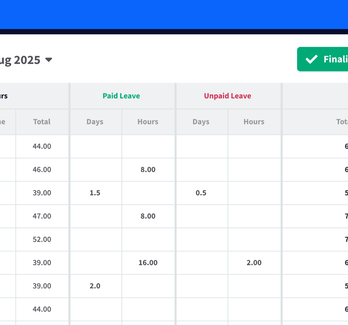Select the 46.00 total hours cell
Screen dimensions: 348x325
(x=42, y=169)
